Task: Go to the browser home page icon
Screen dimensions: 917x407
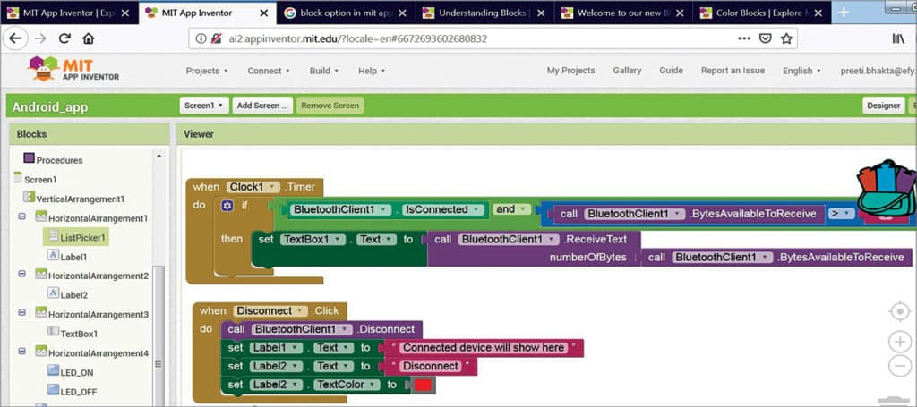Action: (88, 38)
